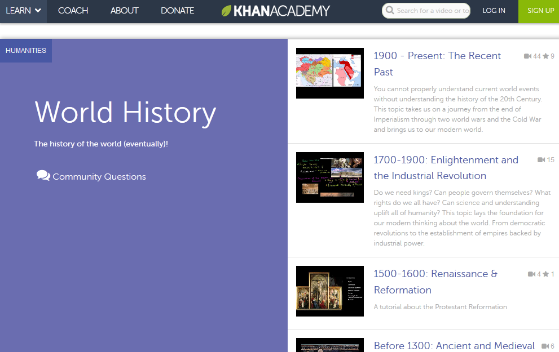Open the LEARN dropdown menu
The width and height of the screenshot is (559, 352).
coord(23,11)
